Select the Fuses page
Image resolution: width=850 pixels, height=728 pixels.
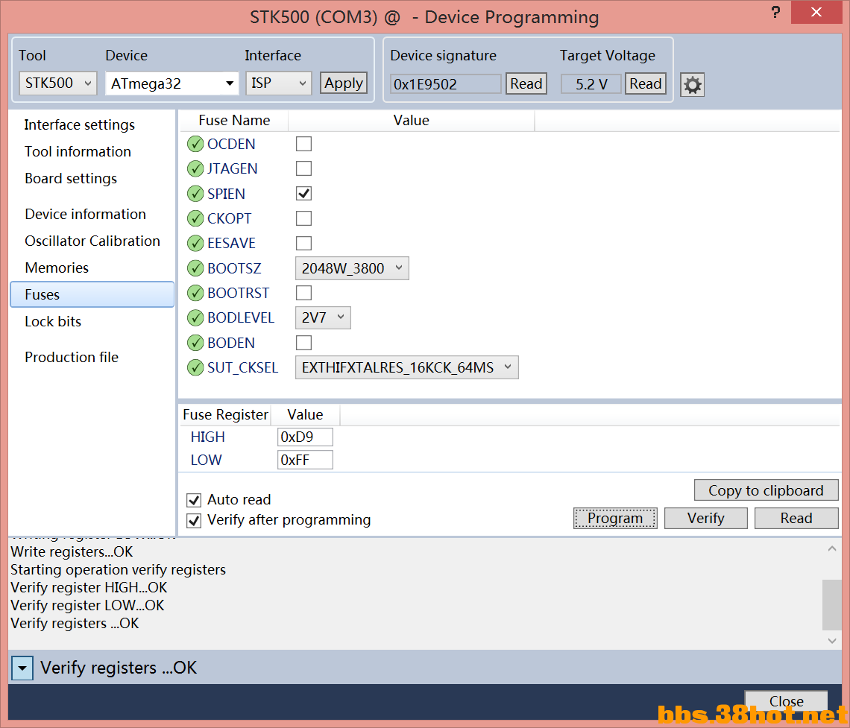(92, 294)
